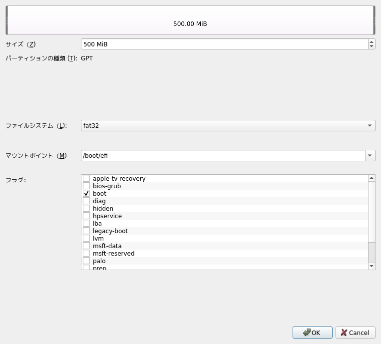Decrease size with the spinner down arrow

pyautogui.click(x=372, y=46)
